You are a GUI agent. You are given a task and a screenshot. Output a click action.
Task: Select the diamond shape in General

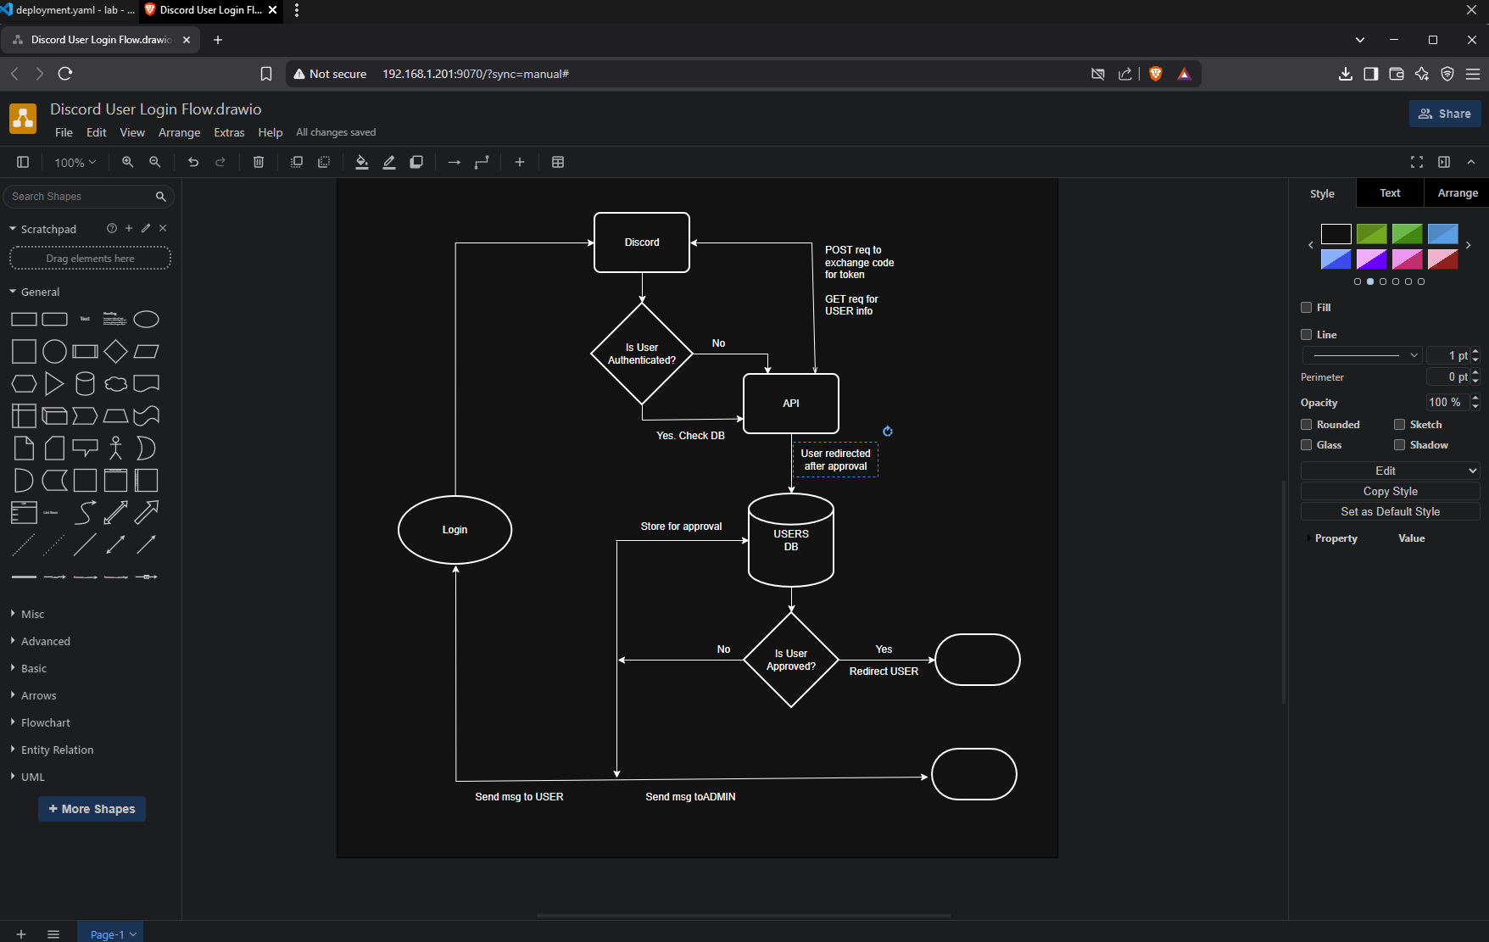tap(115, 351)
